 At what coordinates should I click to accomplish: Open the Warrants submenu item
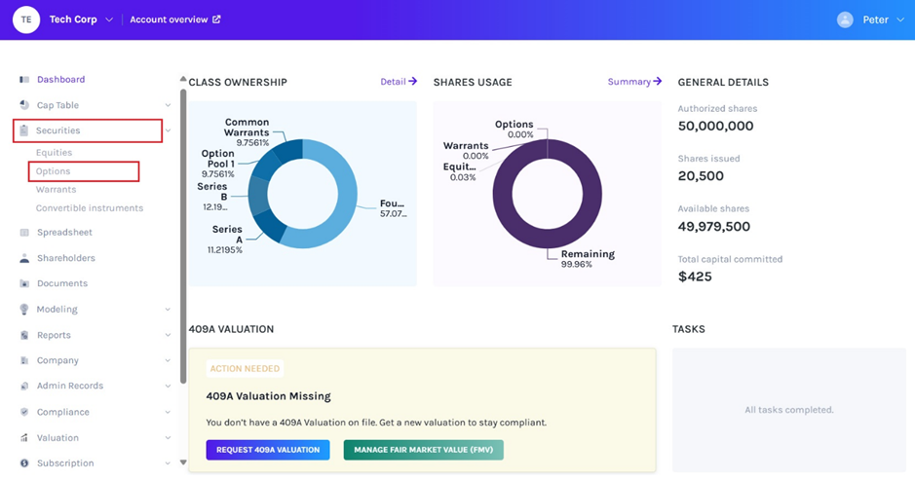point(56,190)
